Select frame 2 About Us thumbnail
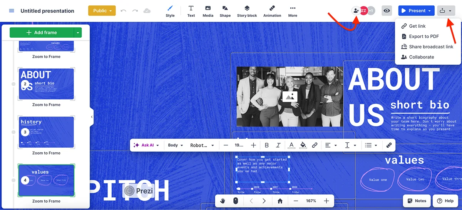The width and height of the screenshot is (462, 210). click(46, 84)
